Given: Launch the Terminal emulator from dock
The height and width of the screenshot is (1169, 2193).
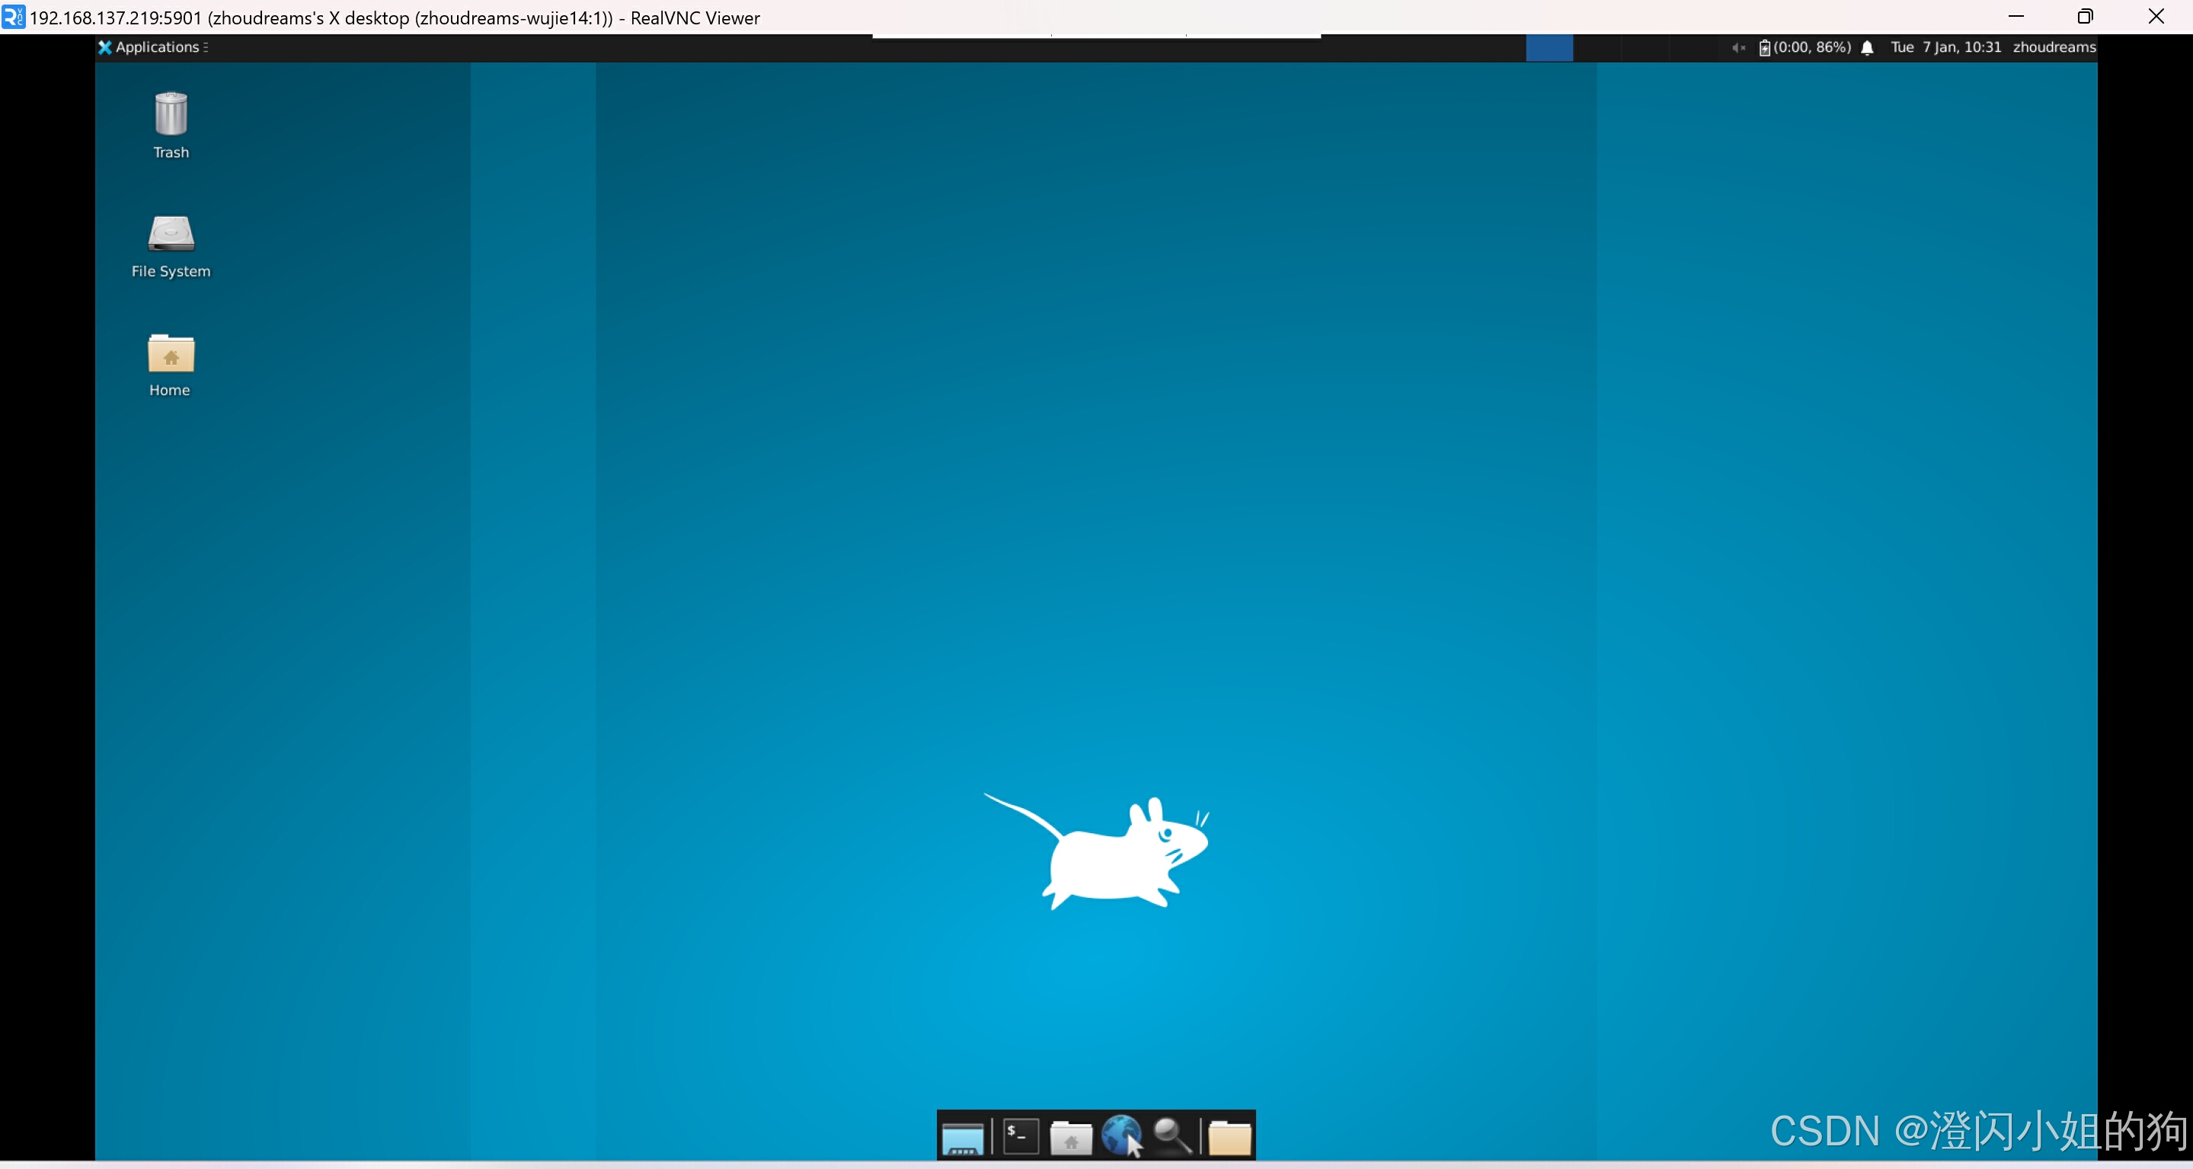Looking at the screenshot, I should [1020, 1137].
